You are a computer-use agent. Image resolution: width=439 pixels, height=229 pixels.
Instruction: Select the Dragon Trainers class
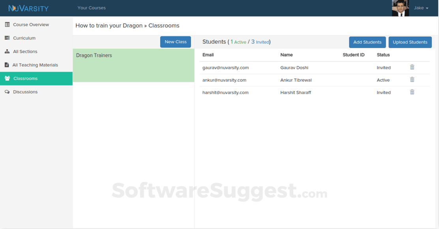(133, 65)
